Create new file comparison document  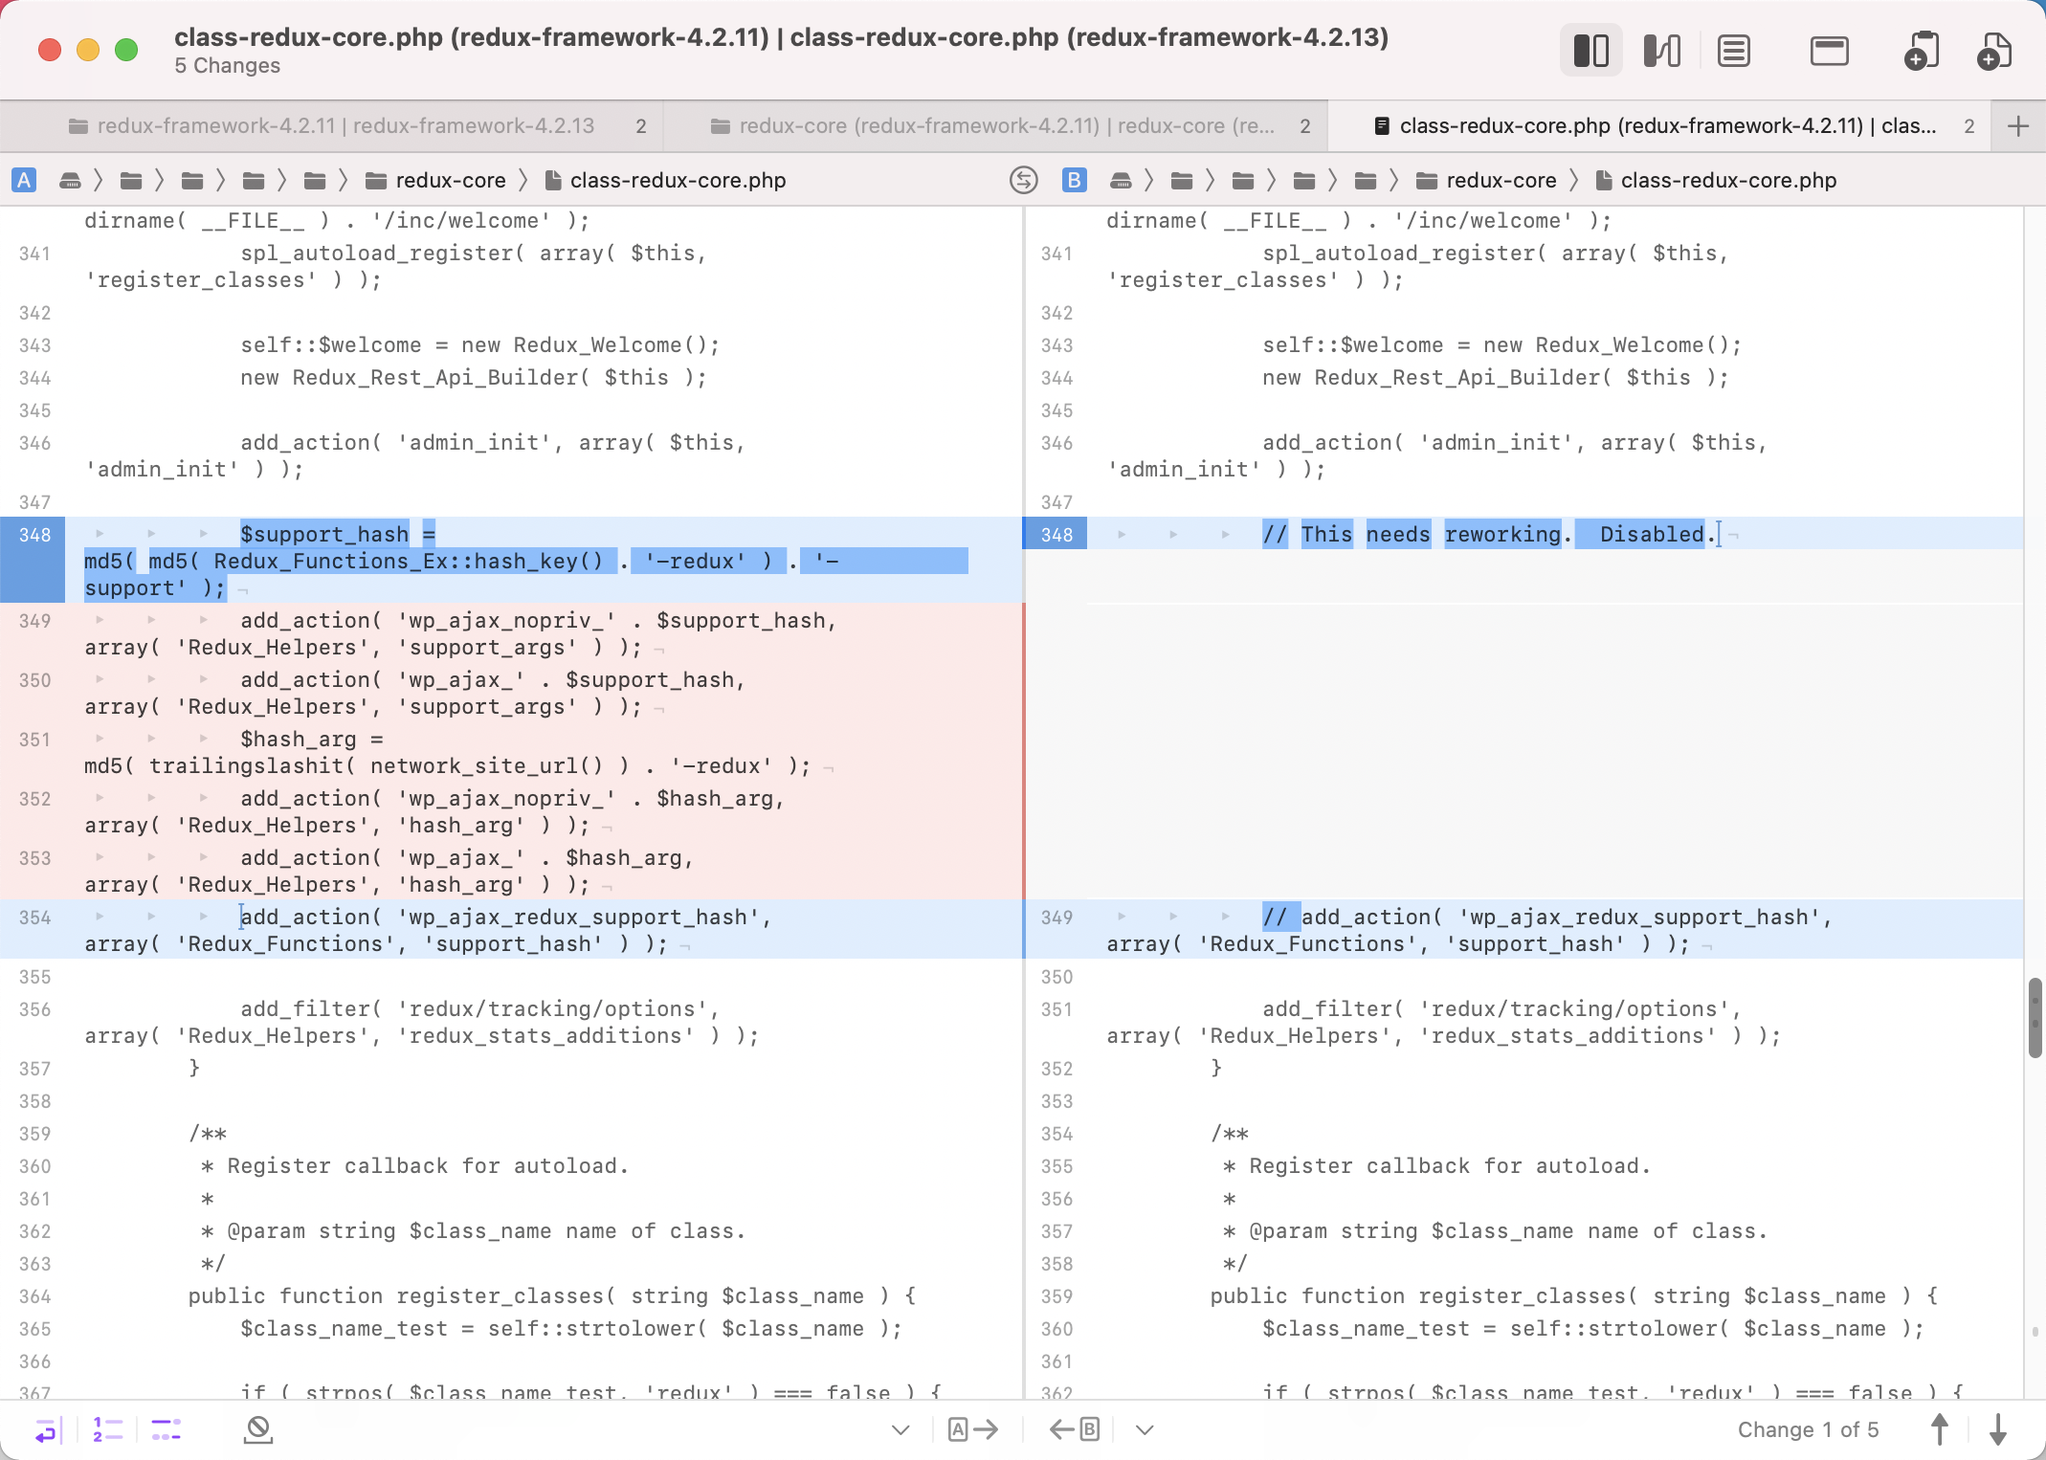tap(1993, 51)
